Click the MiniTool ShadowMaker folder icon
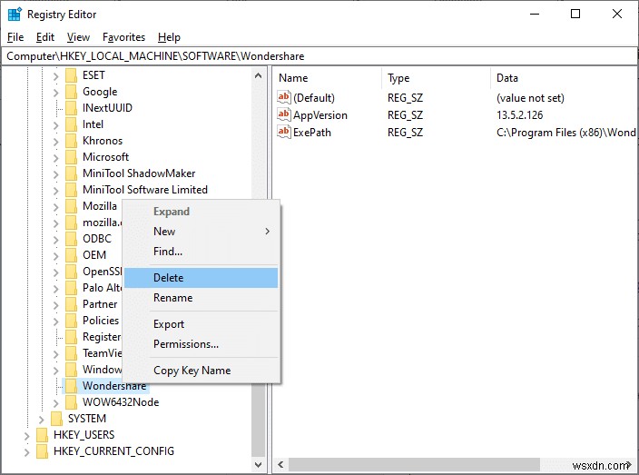The width and height of the screenshot is (639, 475). coord(71,173)
